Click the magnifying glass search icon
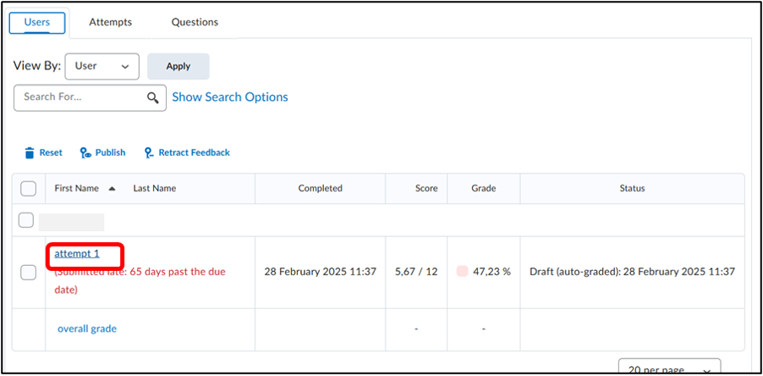The width and height of the screenshot is (763, 376). pos(153,98)
